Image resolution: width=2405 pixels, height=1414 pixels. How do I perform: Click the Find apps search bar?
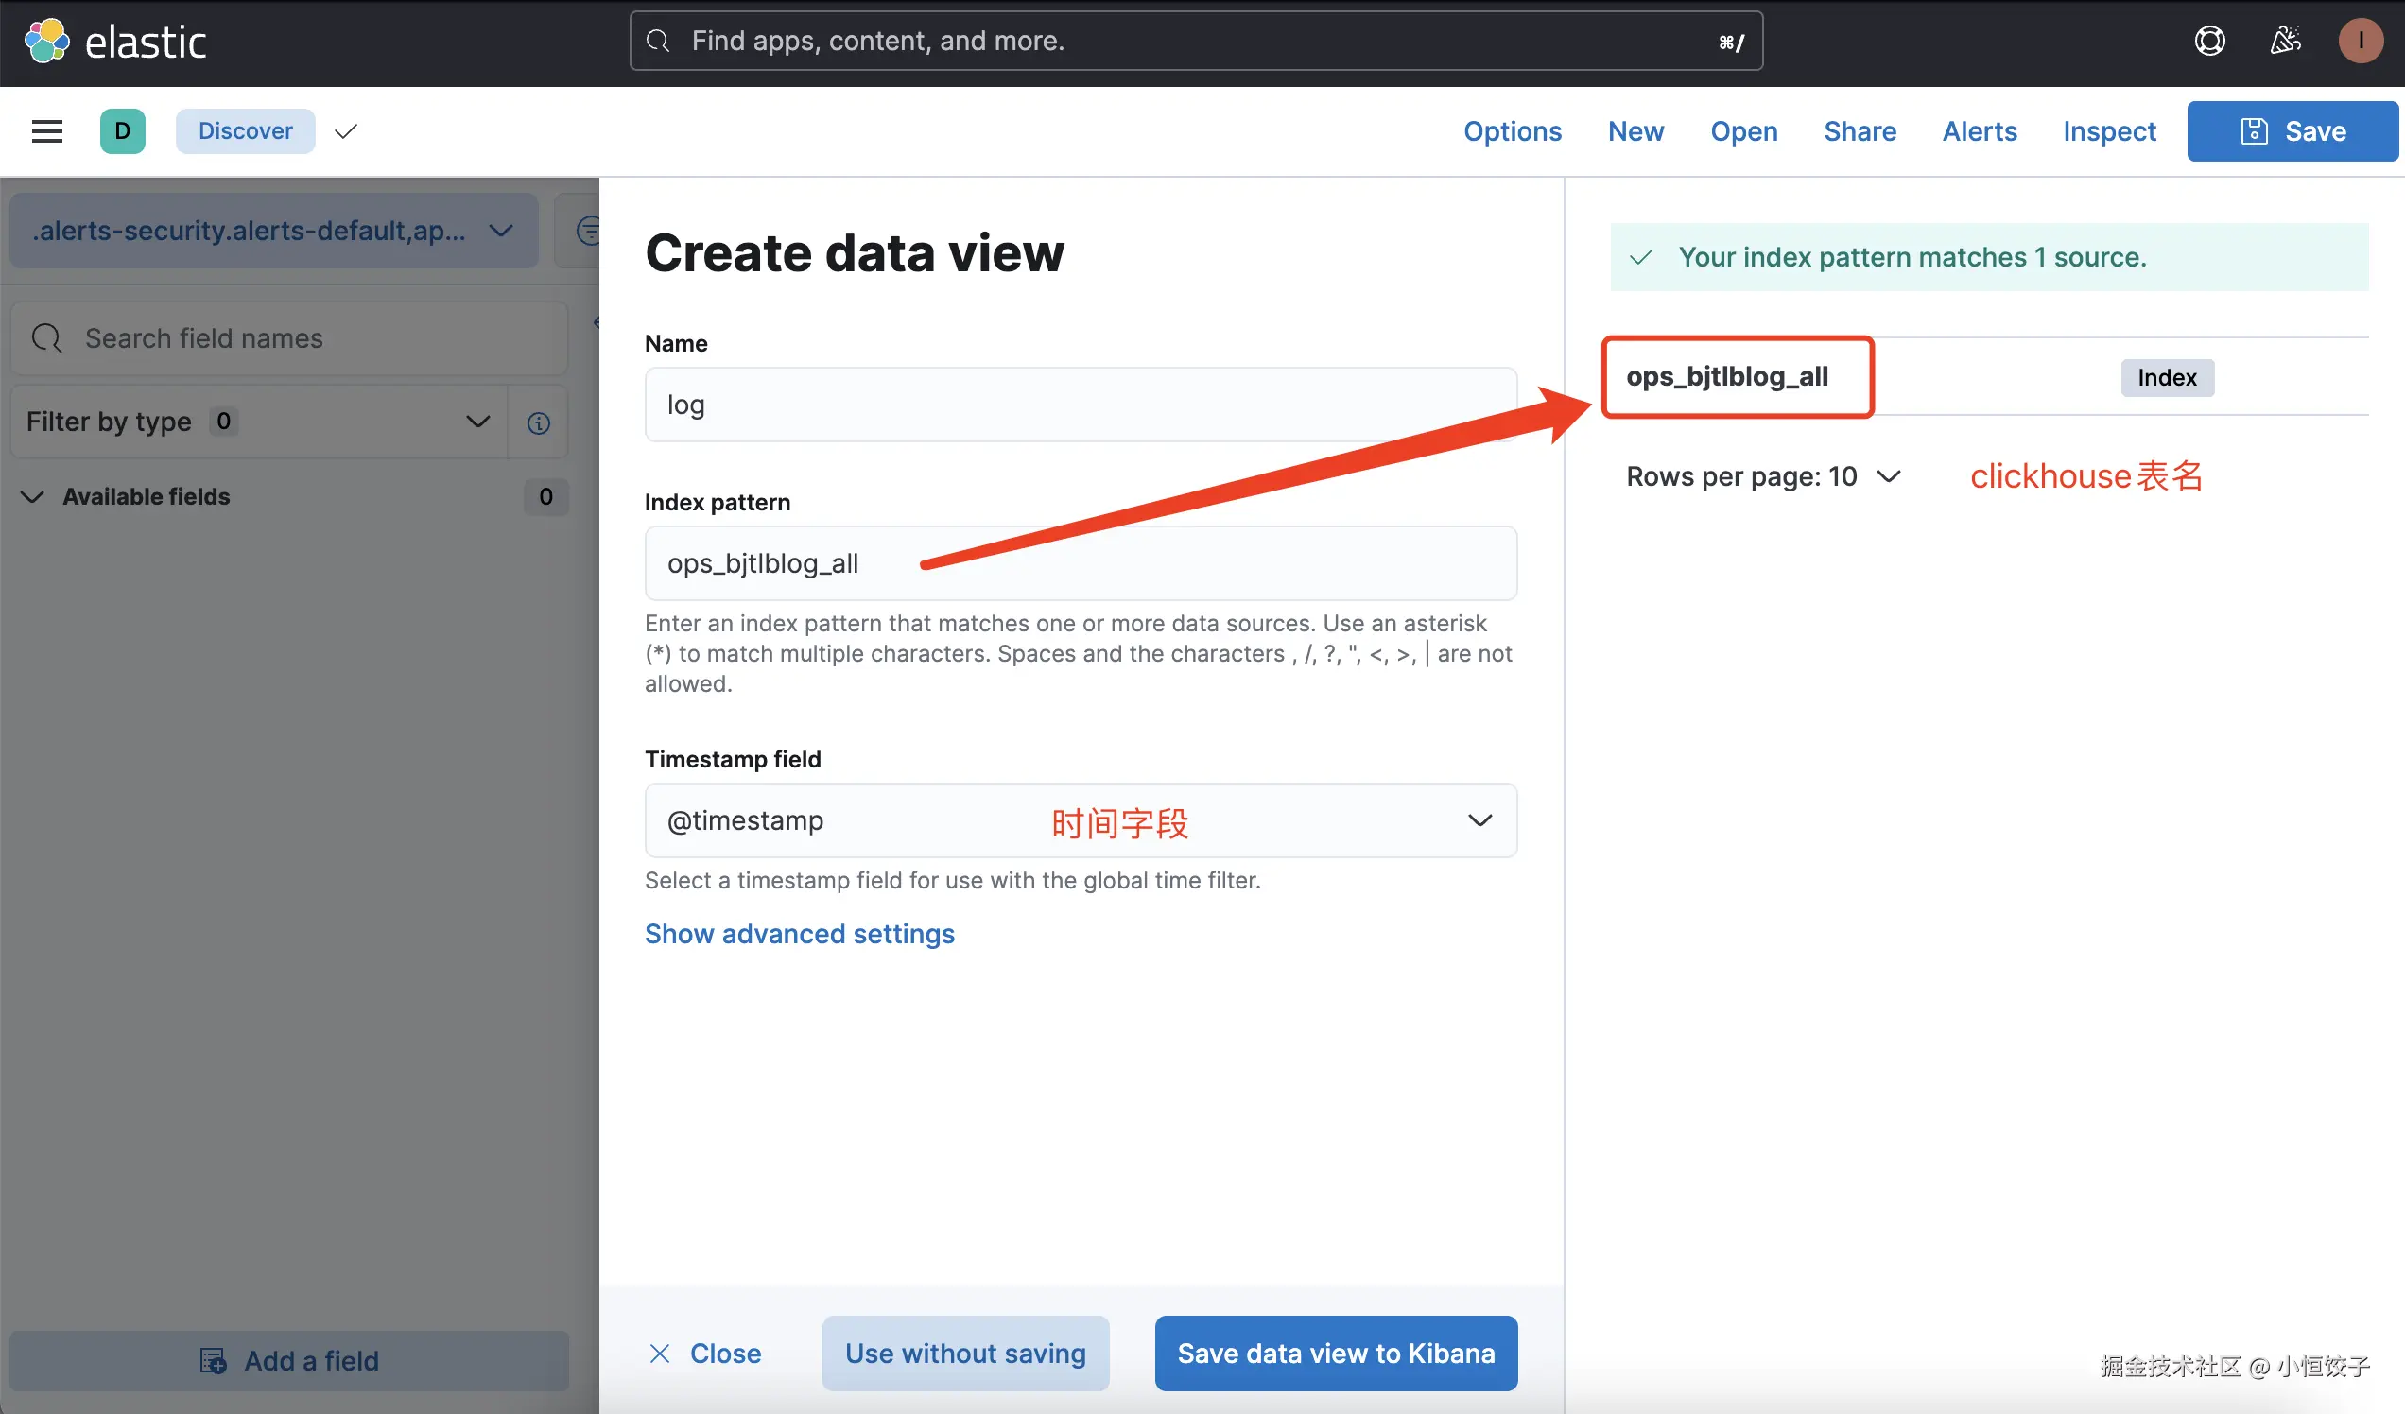(1195, 41)
